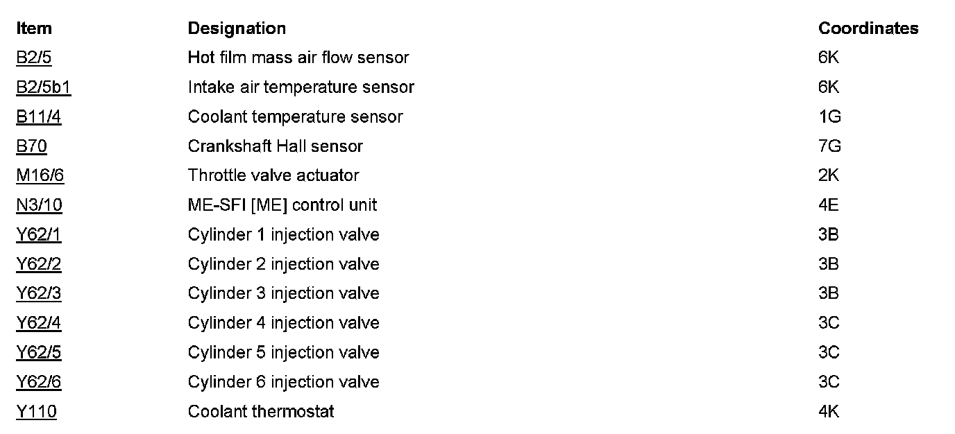Screen dimensions: 955x434
Task: Open the Y62/6 item link
Action: (38, 382)
